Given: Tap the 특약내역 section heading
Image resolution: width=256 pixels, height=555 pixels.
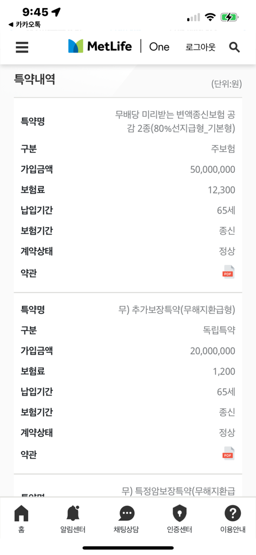Looking at the screenshot, I should (34, 79).
